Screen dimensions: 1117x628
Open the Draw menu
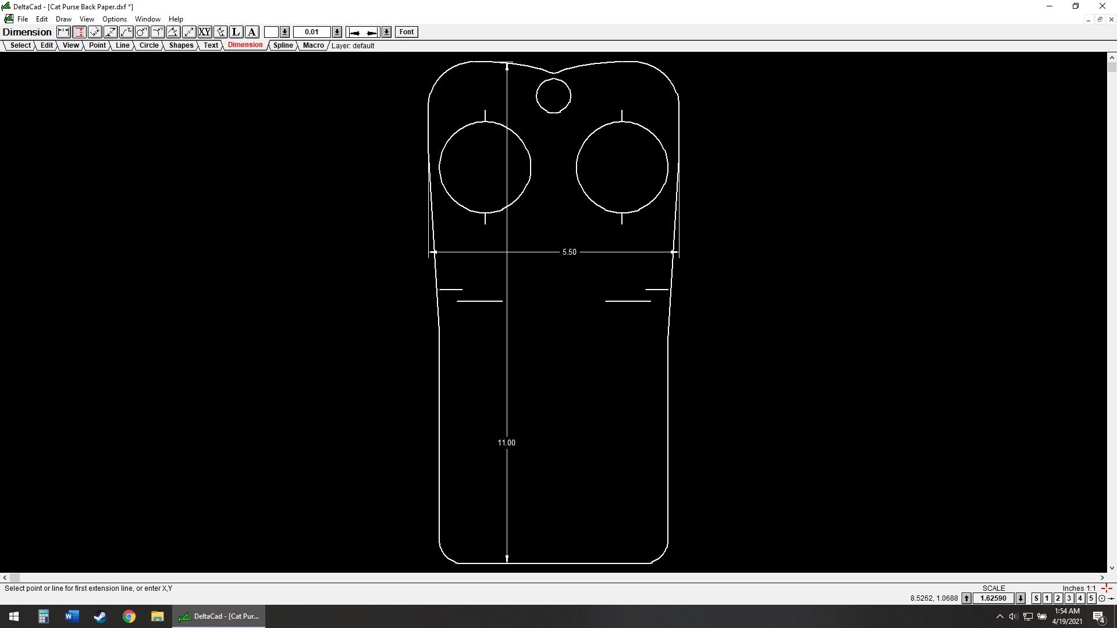tap(63, 19)
